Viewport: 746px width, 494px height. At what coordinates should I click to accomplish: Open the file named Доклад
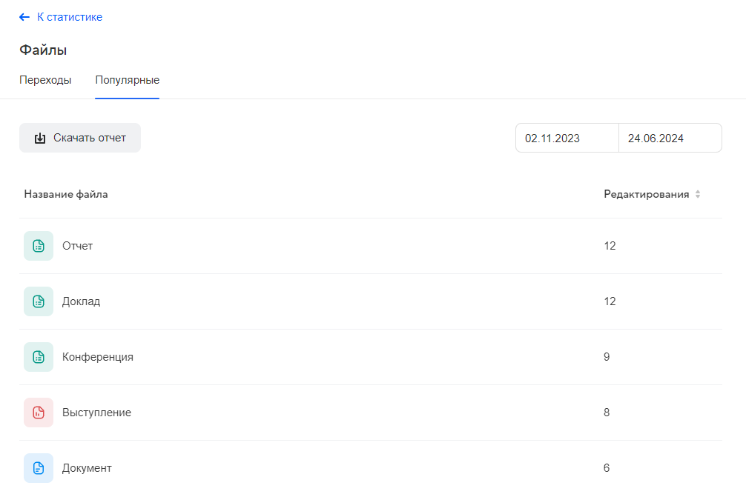(81, 301)
